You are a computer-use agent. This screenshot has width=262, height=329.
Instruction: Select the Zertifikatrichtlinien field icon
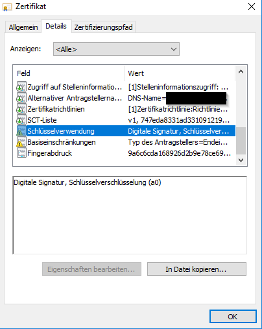(21, 109)
